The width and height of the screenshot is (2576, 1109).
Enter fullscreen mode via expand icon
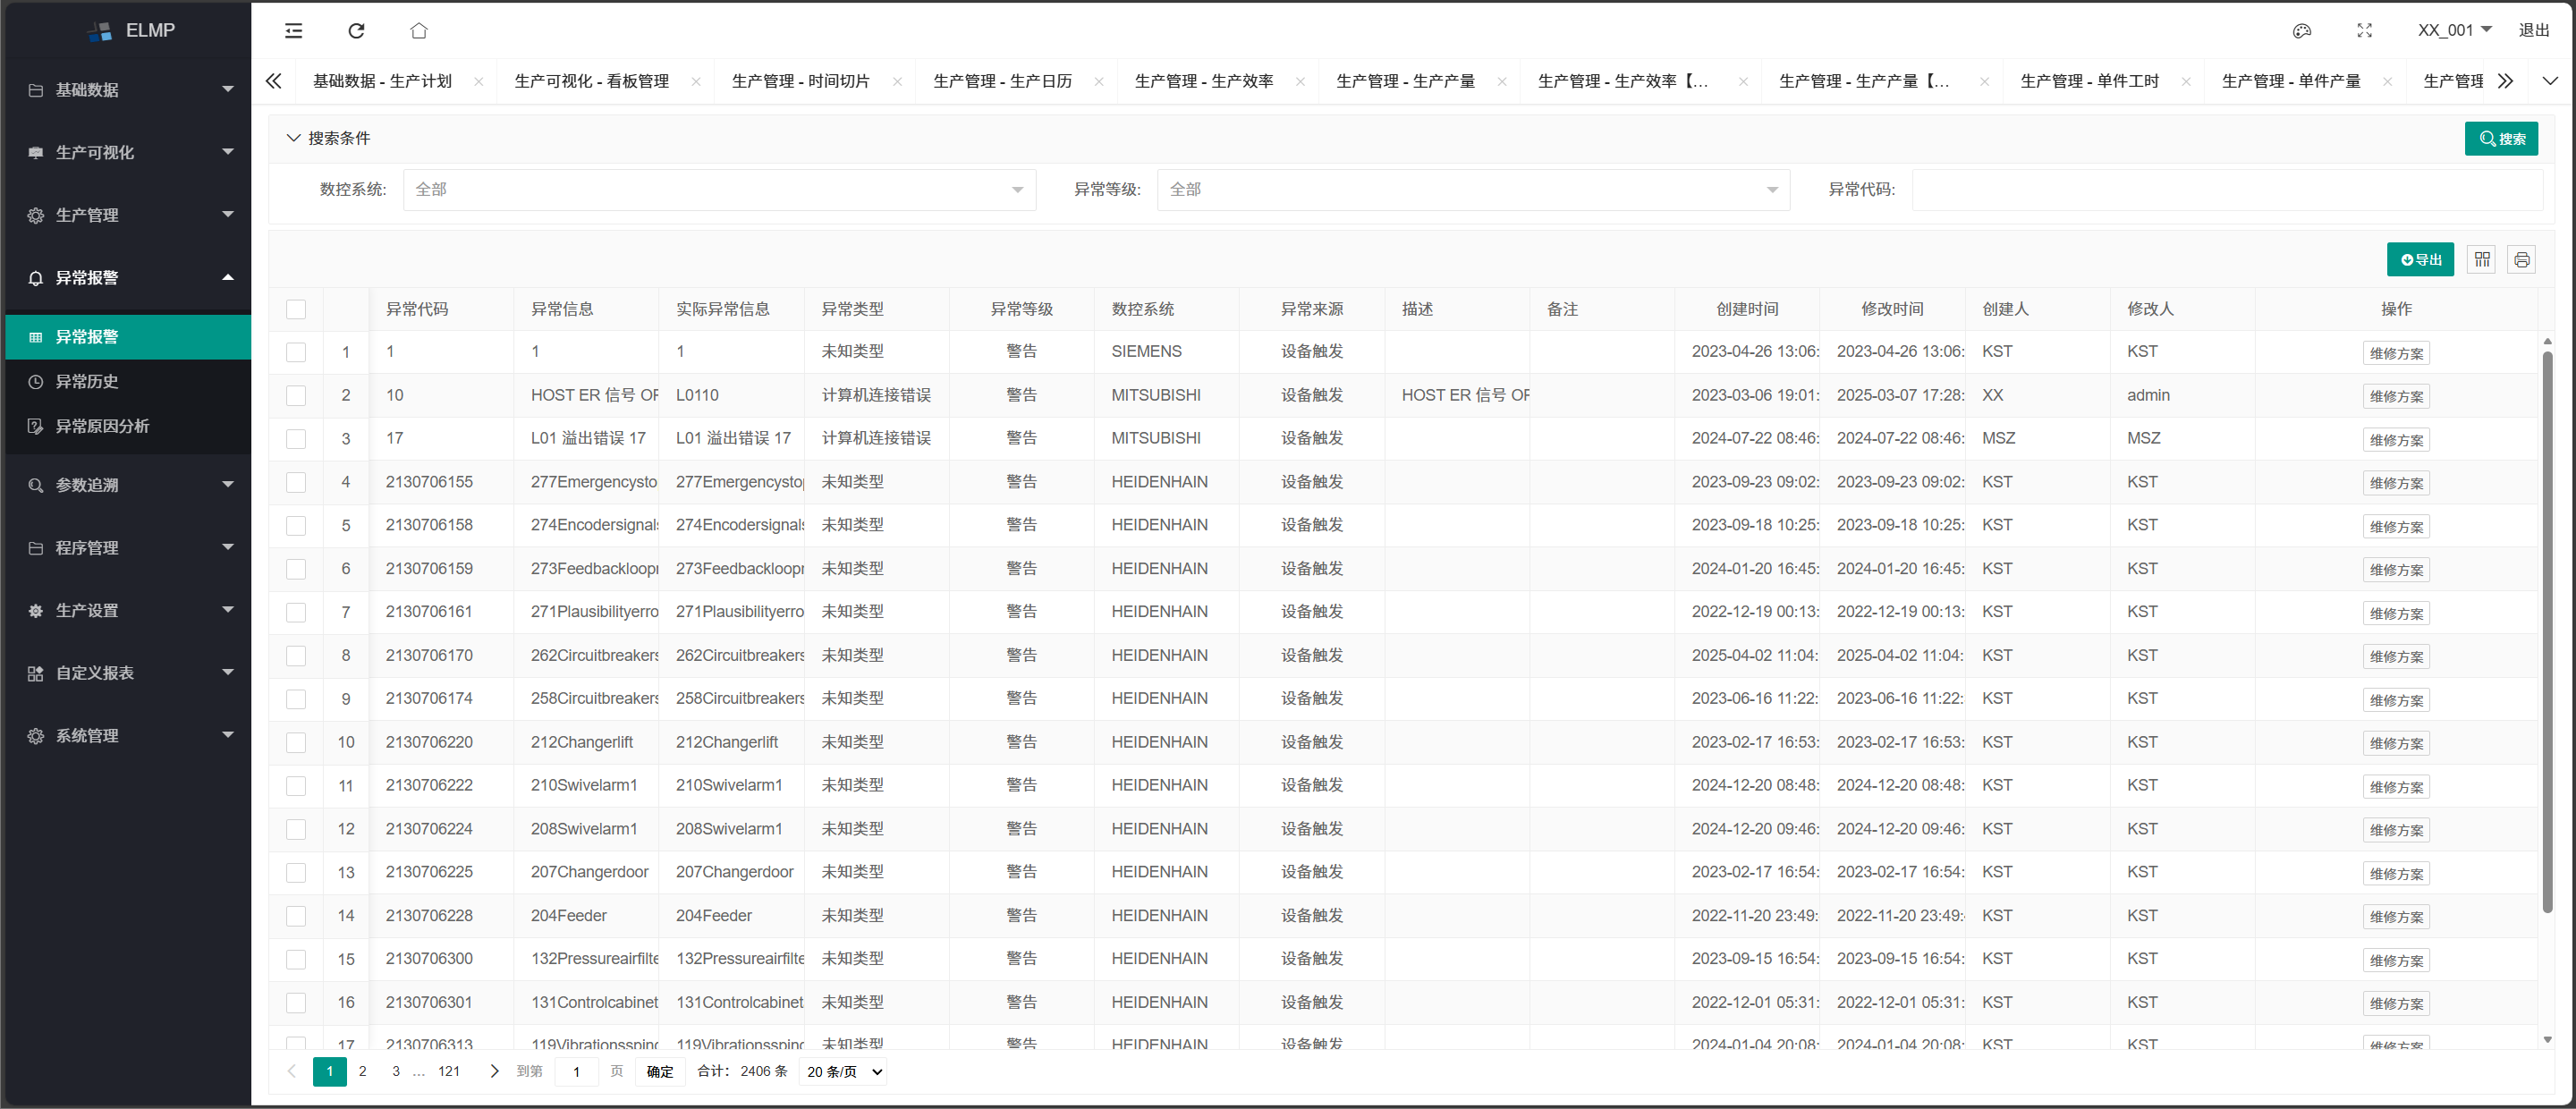pyautogui.click(x=2364, y=31)
